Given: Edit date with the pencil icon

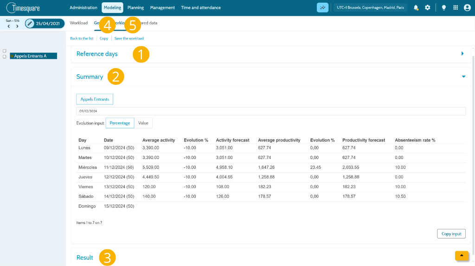Looking at the screenshot, I should (x=30, y=23).
